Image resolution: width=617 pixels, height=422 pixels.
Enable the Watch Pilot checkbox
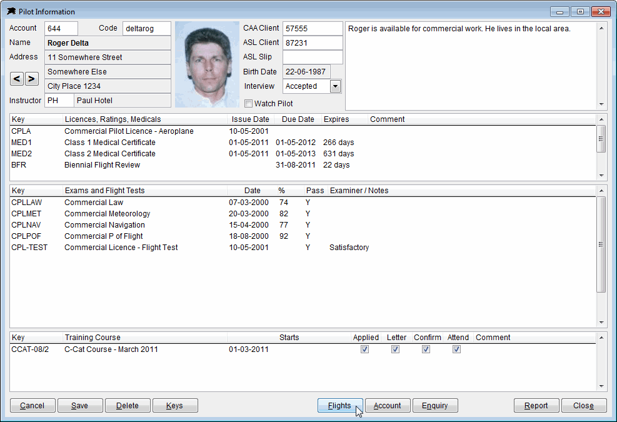click(248, 104)
